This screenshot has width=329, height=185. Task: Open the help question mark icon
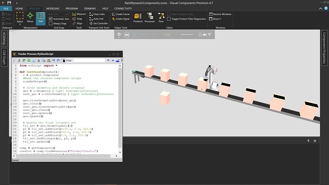click(326, 8)
